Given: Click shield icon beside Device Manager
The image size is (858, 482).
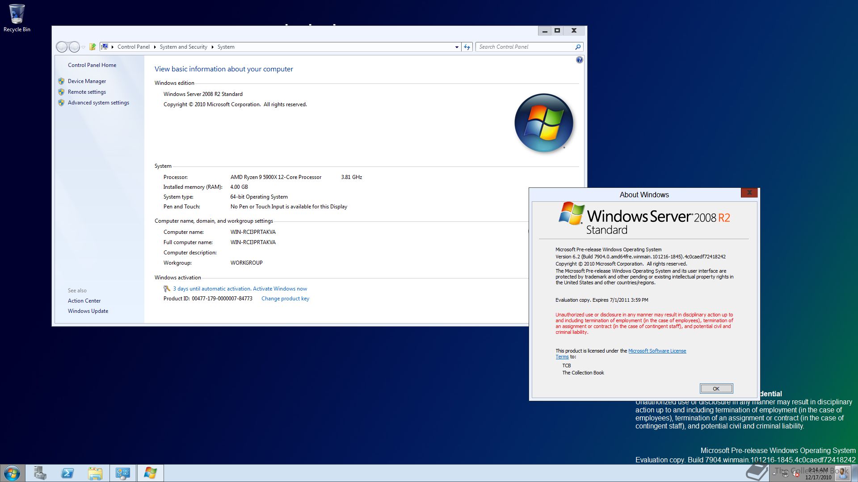Looking at the screenshot, I should click(x=61, y=81).
